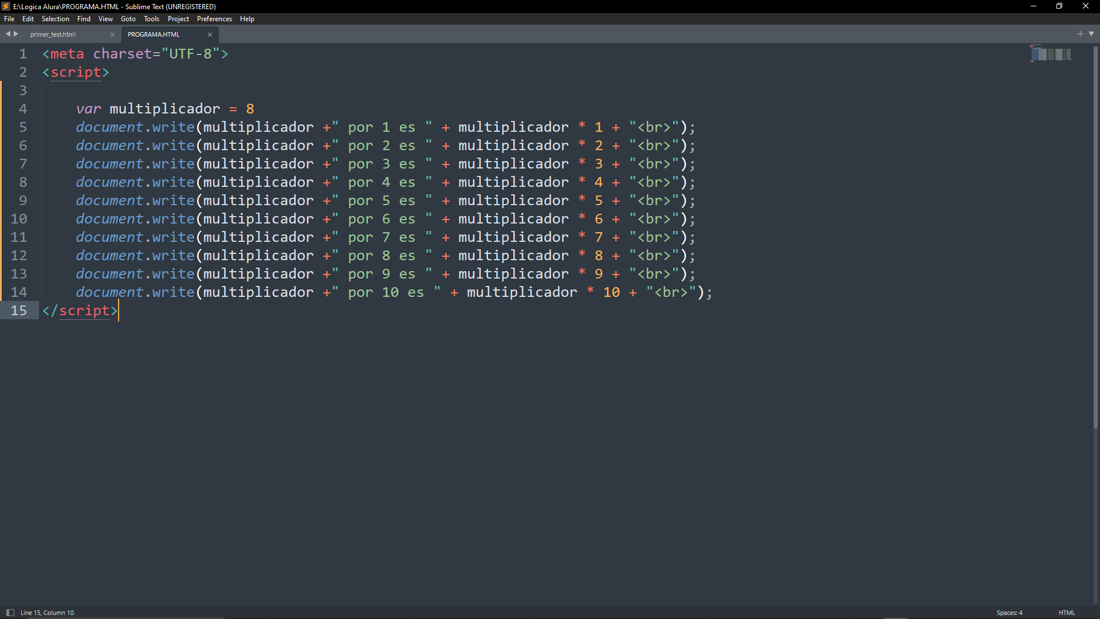Minimize the Sublime Text window
1100x619 pixels.
(1034, 6)
